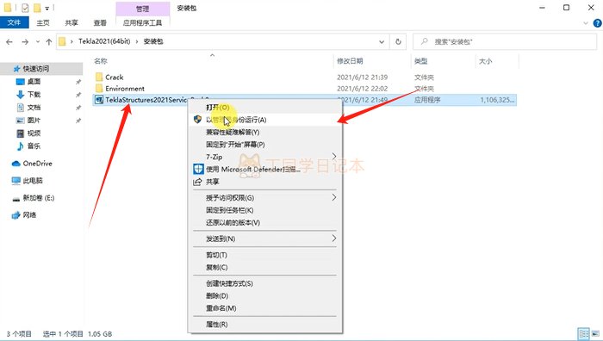Click the Crack modified date 2021/6/12 21:39
Image resolution: width=603 pixels, height=341 pixels.
(x=363, y=77)
